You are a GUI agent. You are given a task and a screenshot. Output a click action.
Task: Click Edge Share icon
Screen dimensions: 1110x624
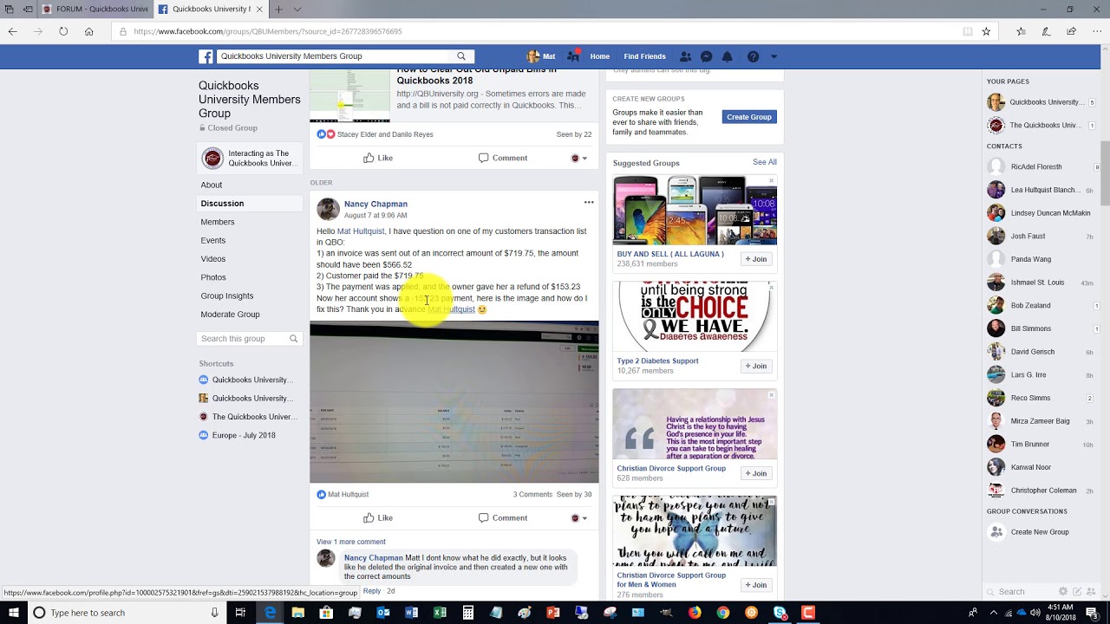[1072, 31]
